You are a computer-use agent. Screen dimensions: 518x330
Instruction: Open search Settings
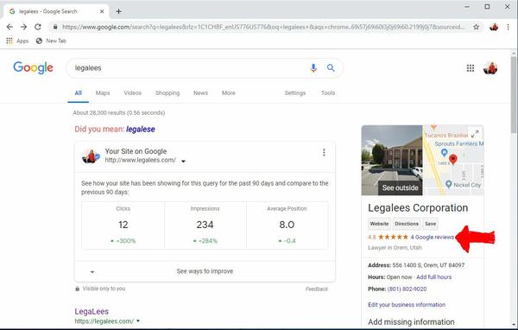[x=295, y=93]
